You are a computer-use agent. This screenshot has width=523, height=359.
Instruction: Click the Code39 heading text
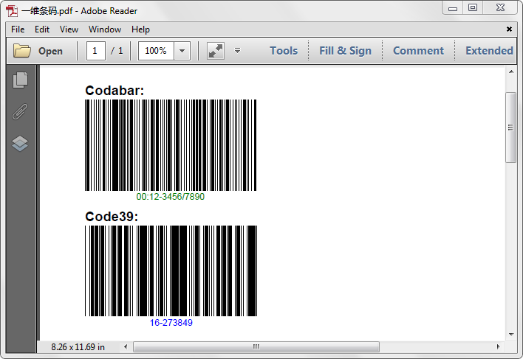pyautogui.click(x=112, y=217)
